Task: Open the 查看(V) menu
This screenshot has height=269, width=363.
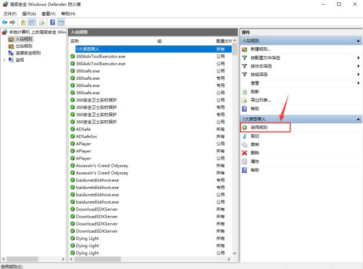Action: tap(48, 13)
